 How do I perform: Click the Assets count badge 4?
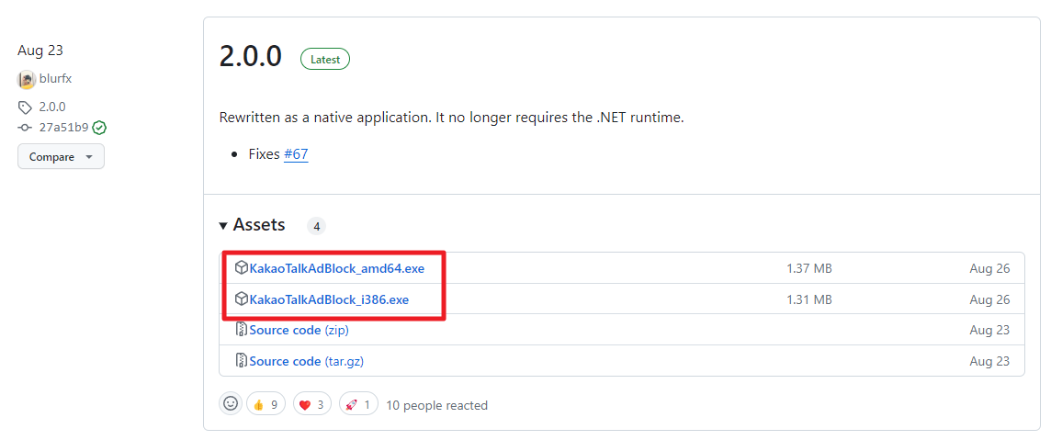[x=316, y=226]
